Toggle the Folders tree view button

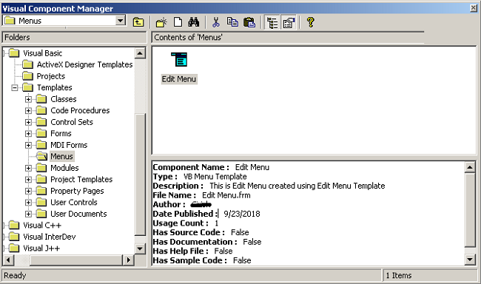click(272, 22)
